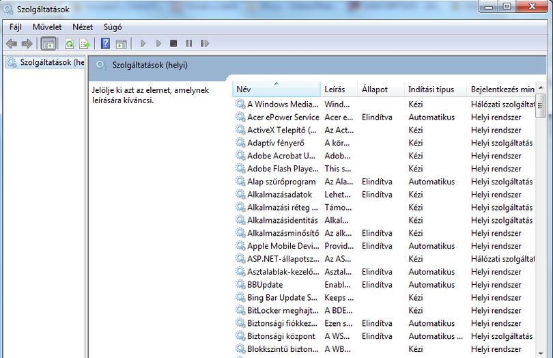Click the scrollbar down arrow
The width and height of the screenshot is (553, 358).
[x=541, y=353]
